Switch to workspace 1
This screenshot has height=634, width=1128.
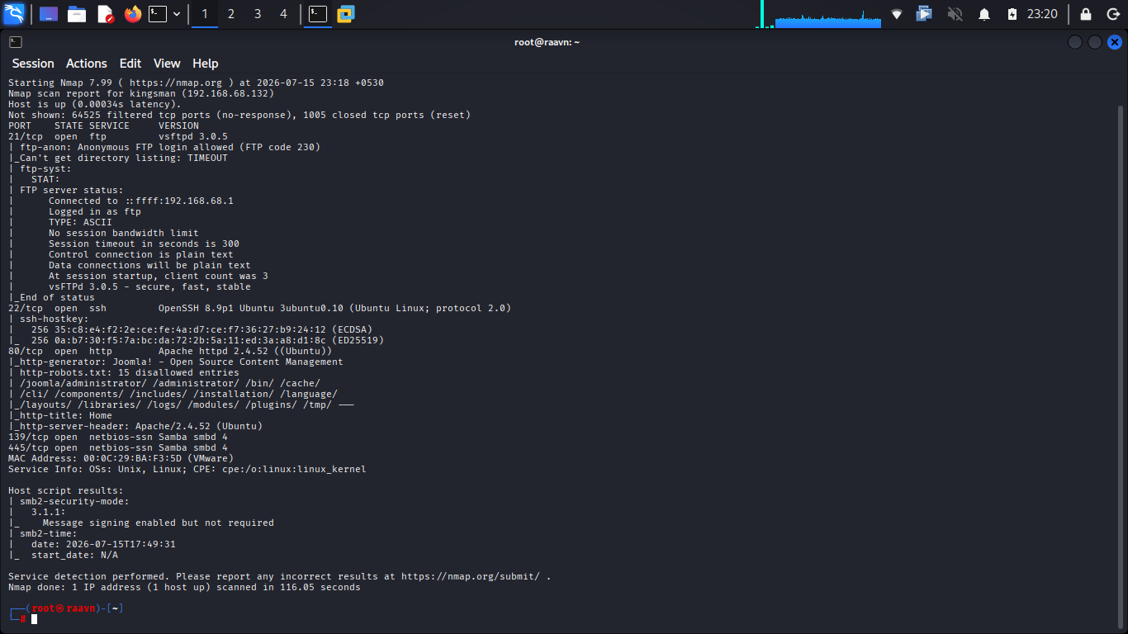tap(205, 14)
